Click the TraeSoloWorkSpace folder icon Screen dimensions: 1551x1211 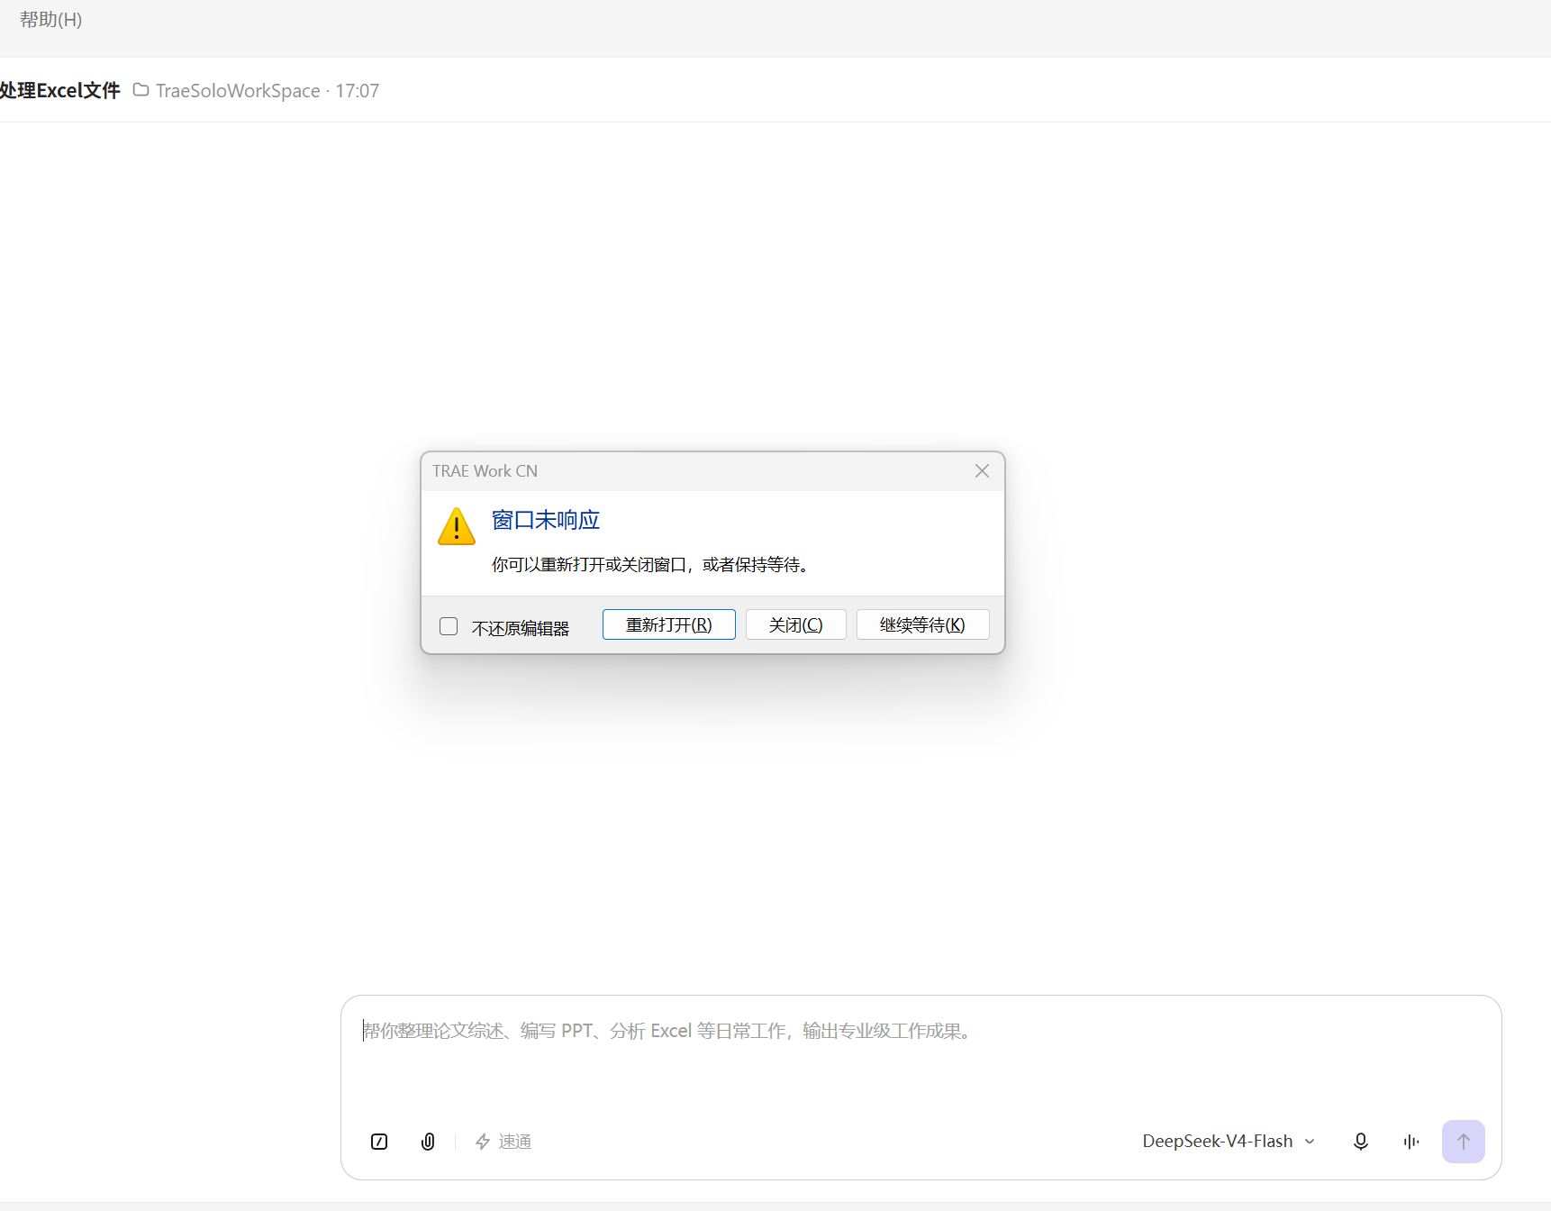pyautogui.click(x=141, y=90)
